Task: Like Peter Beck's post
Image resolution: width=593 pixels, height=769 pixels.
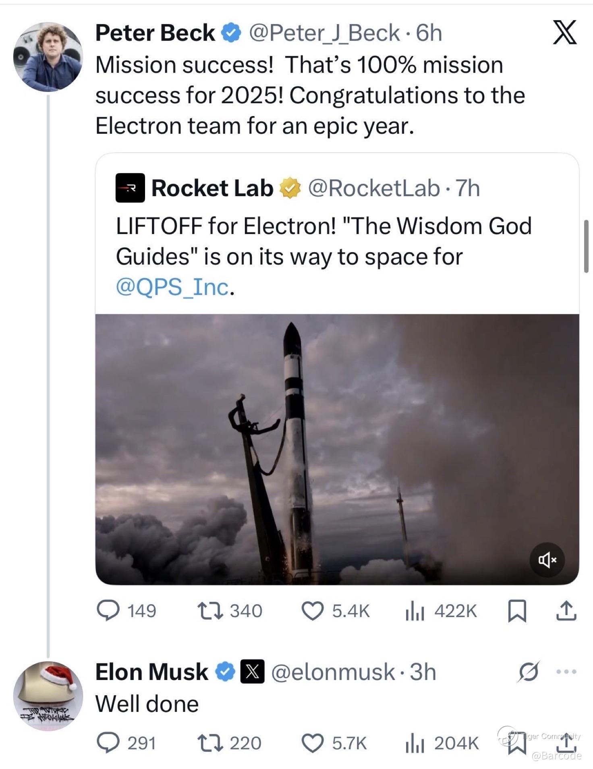Action: click(x=313, y=610)
